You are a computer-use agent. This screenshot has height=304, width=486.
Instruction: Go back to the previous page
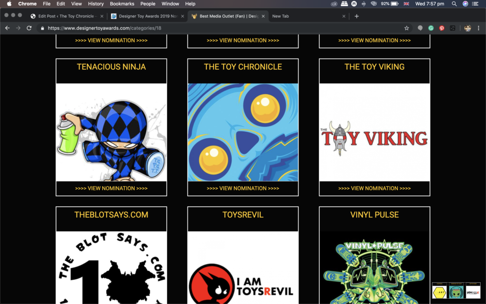click(7, 28)
